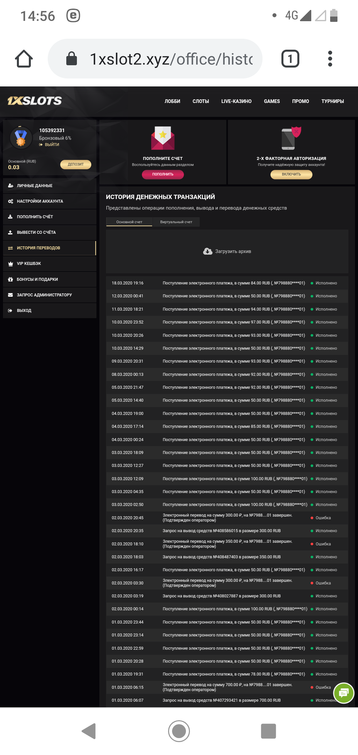358x755 pixels.
Task: Open the СЛОТЫ menu item
Action: 201,101
